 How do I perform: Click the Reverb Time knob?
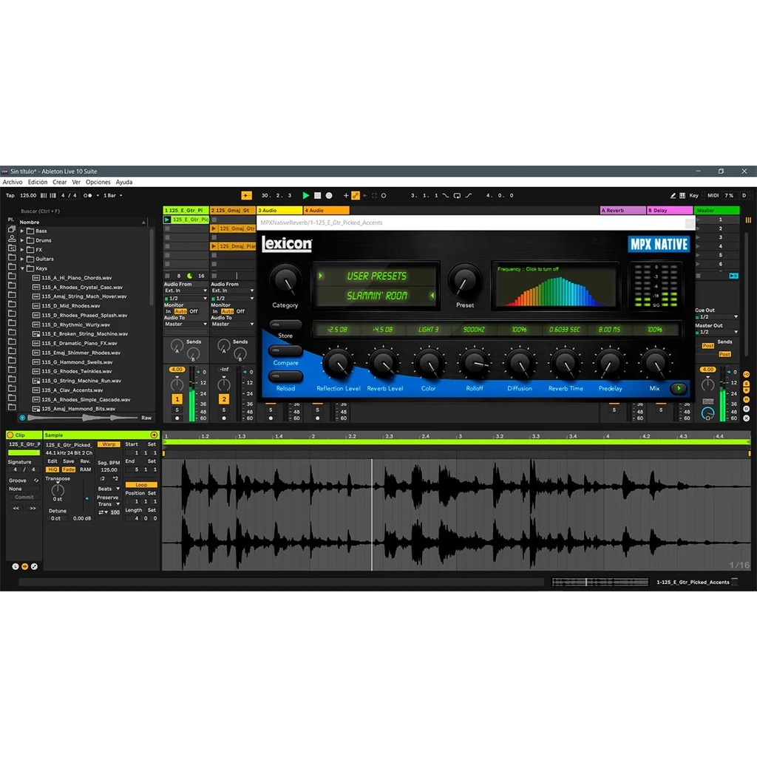(x=565, y=364)
